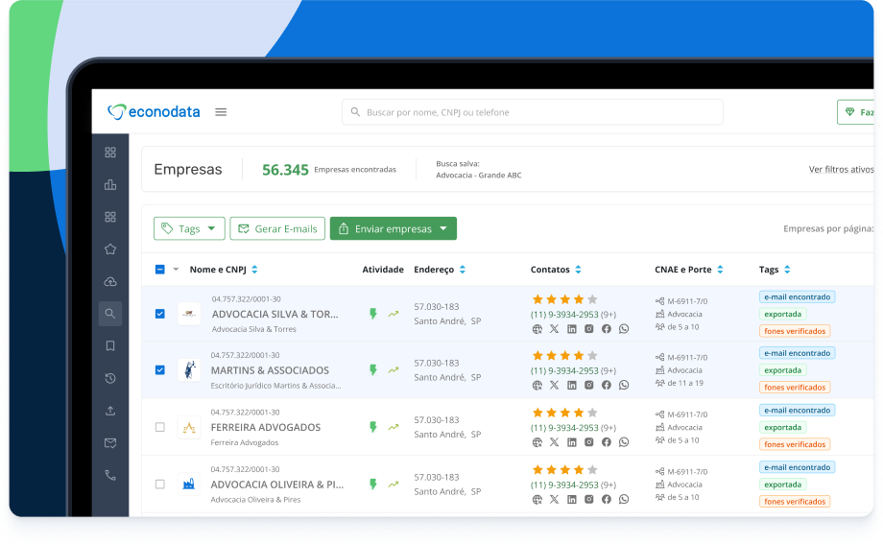Click trend arrow icon for Advocacia Silva & Torres
Screen dimensions: 883x544
coord(394,314)
